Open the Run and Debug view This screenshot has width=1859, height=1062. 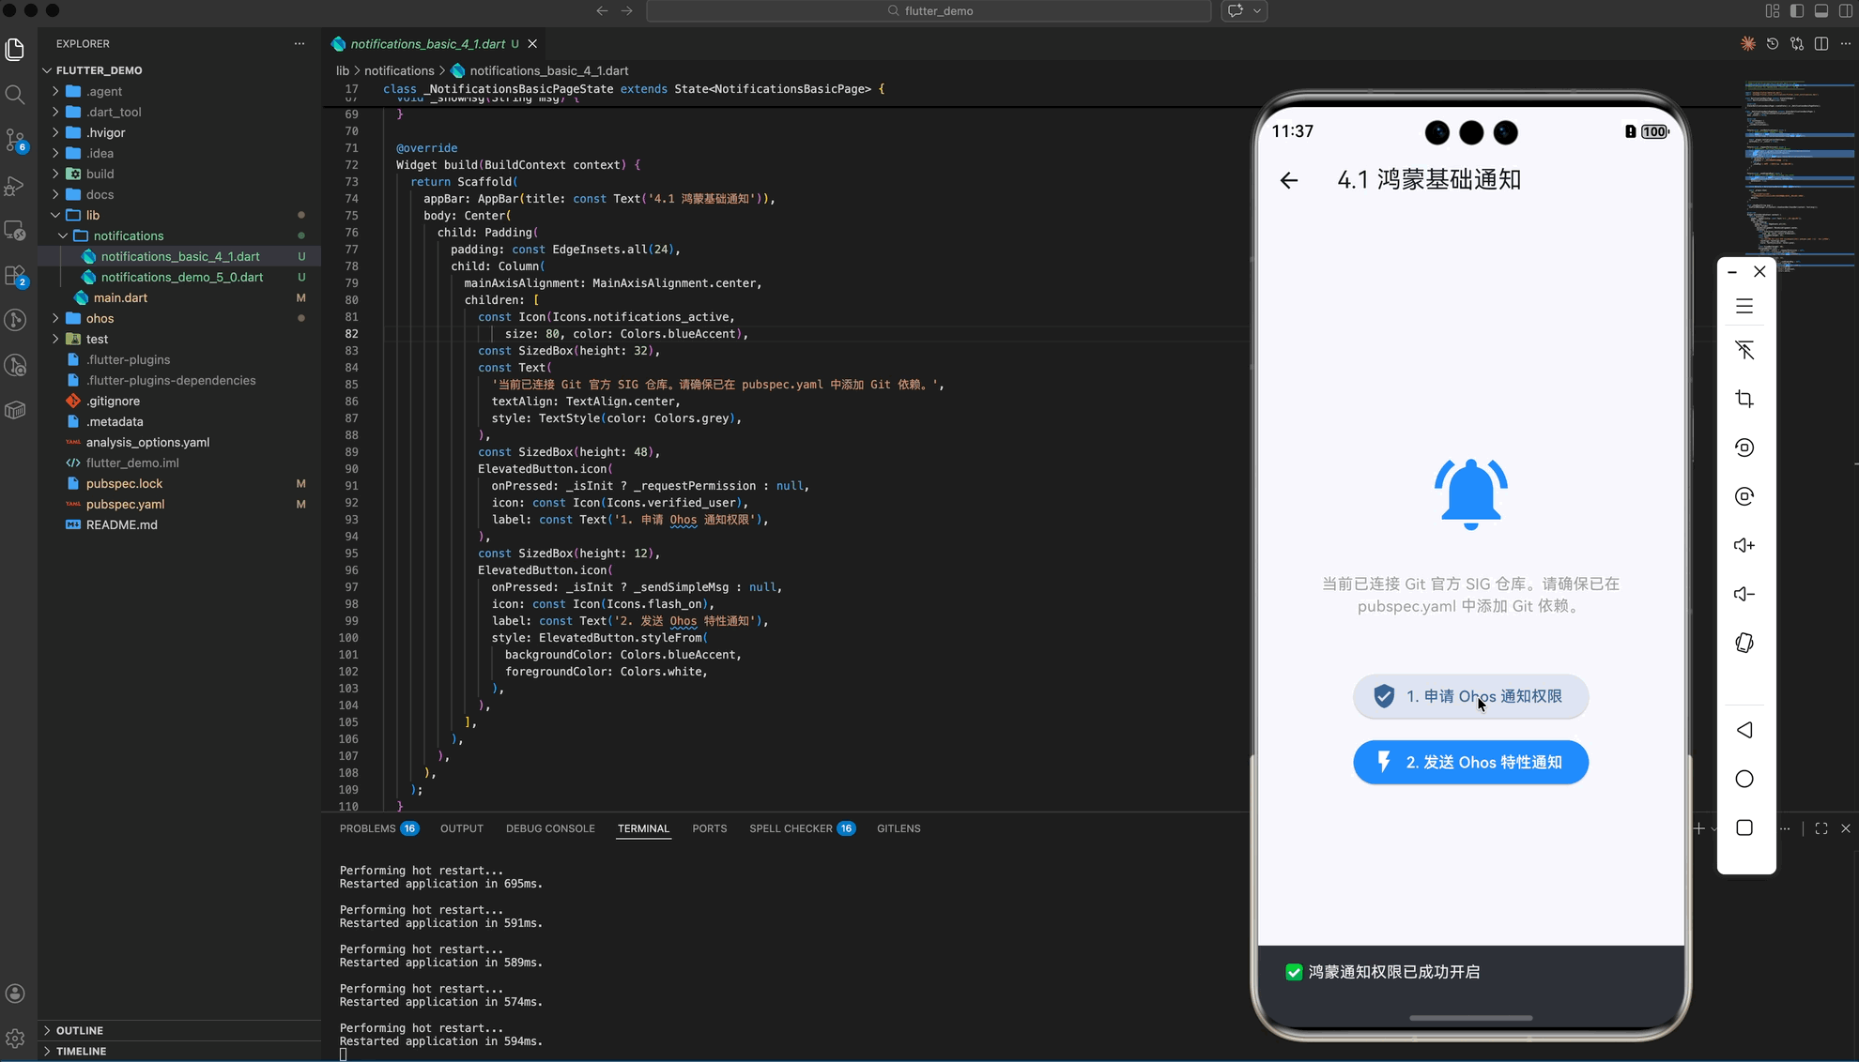point(15,185)
